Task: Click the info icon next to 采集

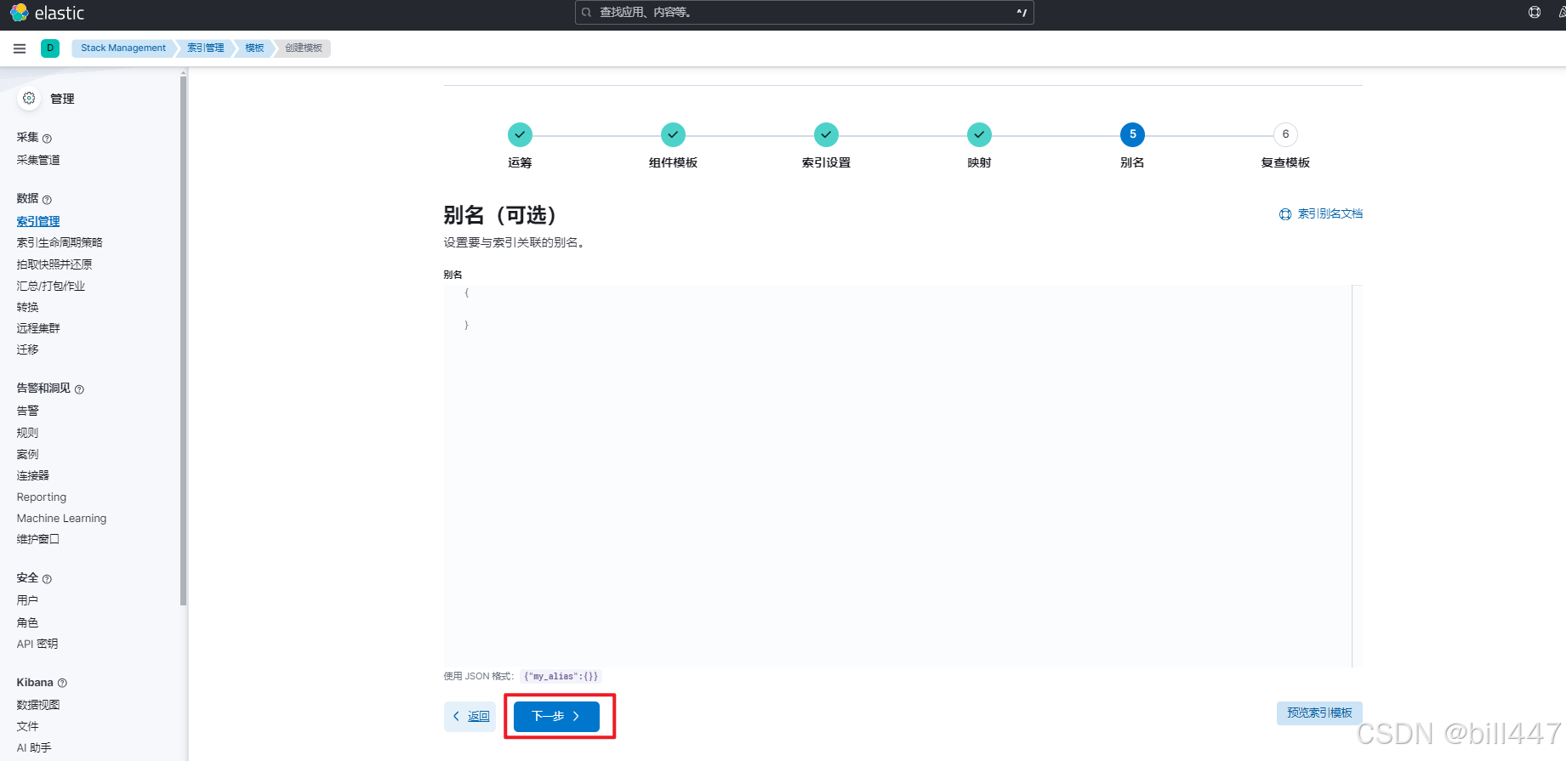Action: click(x=47, y=139)
